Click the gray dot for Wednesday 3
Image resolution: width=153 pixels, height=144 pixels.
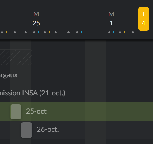133,32
